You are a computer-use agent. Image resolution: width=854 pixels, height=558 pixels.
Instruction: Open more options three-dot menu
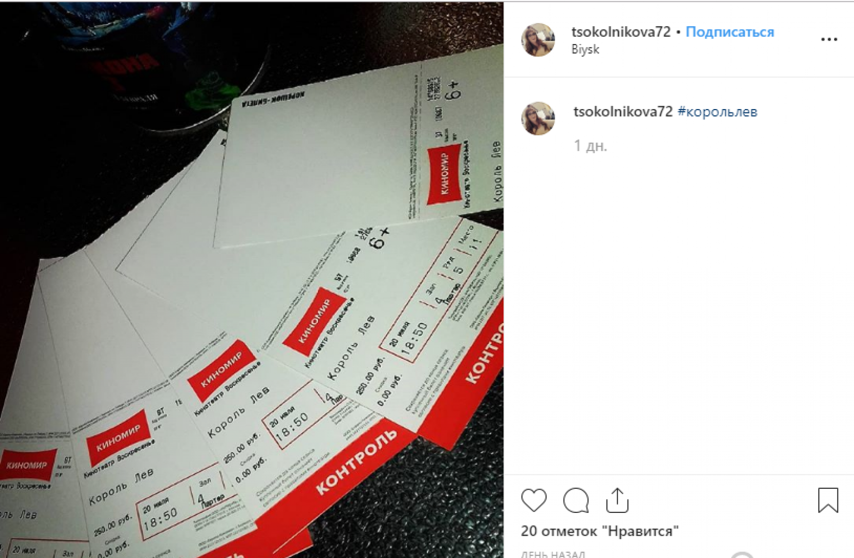click(829, 39)
